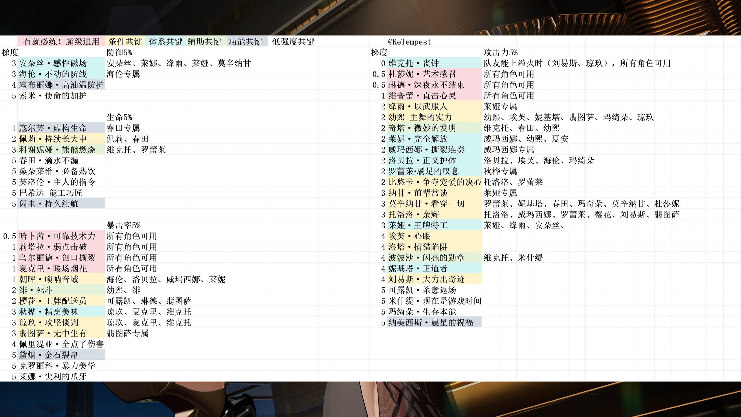The height and width of the screenshot is (417, 741).
Task: Select the '安朵丝・感性磁场' cell
Action: point(53,63)
